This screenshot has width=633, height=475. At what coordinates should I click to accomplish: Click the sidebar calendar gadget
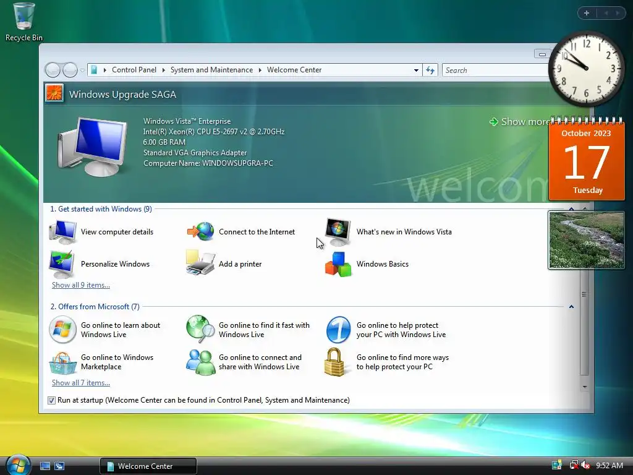click(587, 159)
